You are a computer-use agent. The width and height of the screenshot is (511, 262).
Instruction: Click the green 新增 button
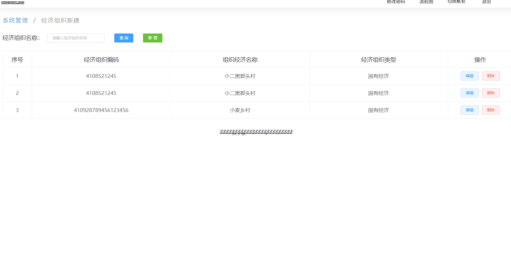pos(153,38)
